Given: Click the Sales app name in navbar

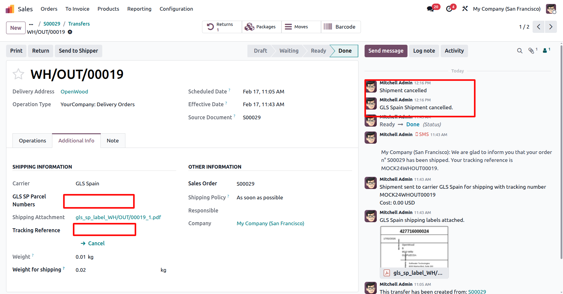Looking at the screenshot, I should pyautogui.click(x=25, y=9).
